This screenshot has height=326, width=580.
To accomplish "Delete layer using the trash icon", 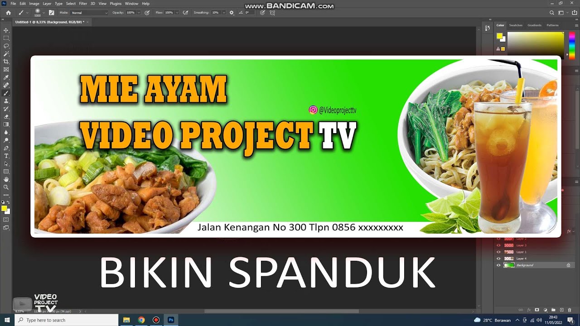I will click(570, 310).
